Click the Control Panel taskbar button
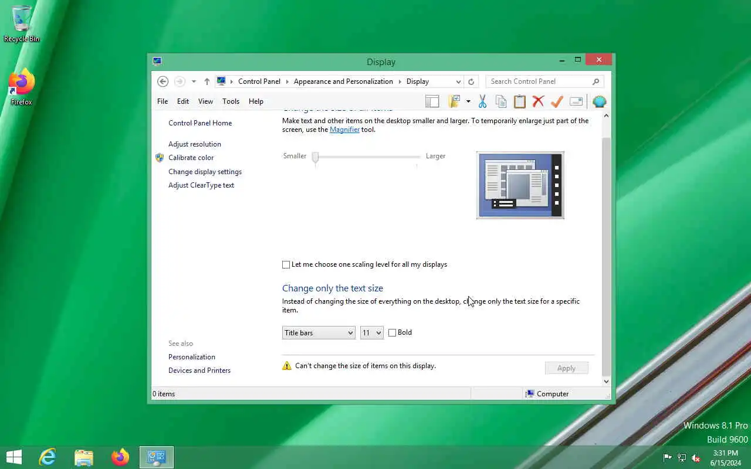Screen dimensions: 751x469 (157, 457)
